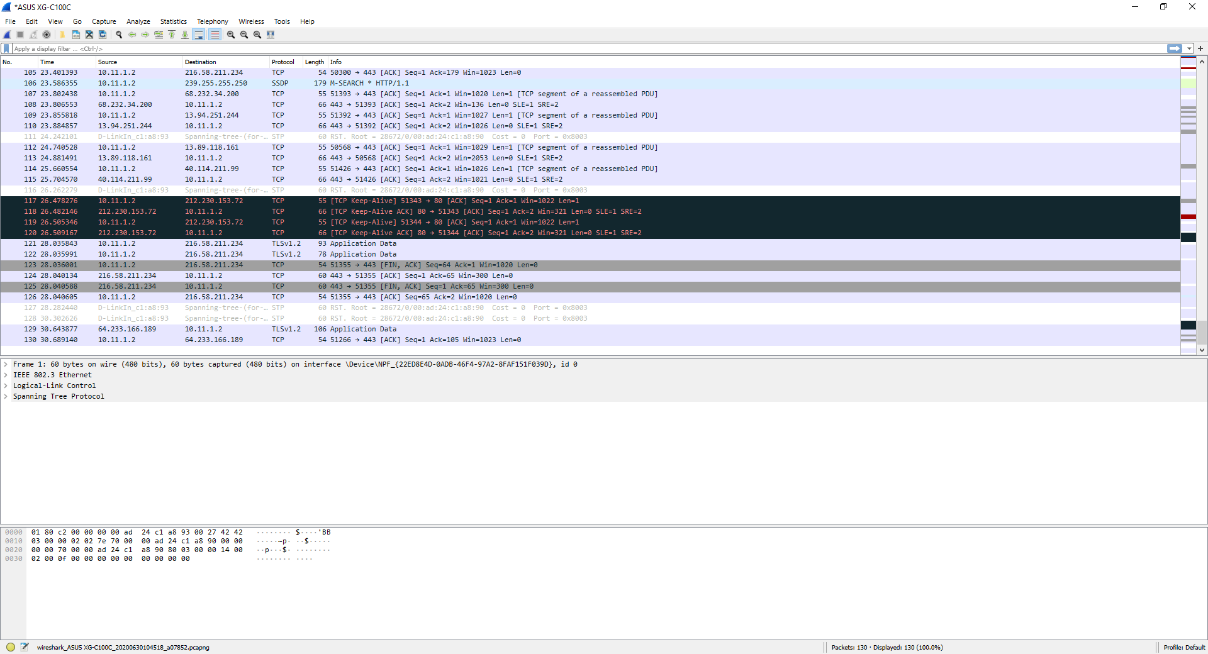1208x654 pixels.
Task: Go to a specified packet
Action: coord(159,35)
